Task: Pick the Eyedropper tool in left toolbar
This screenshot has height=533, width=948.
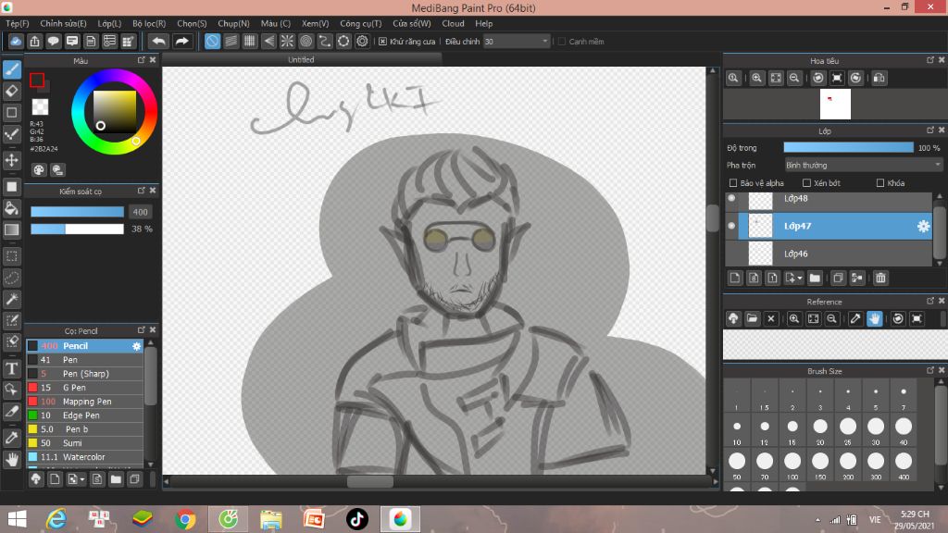Action: [x=12, y=438]
